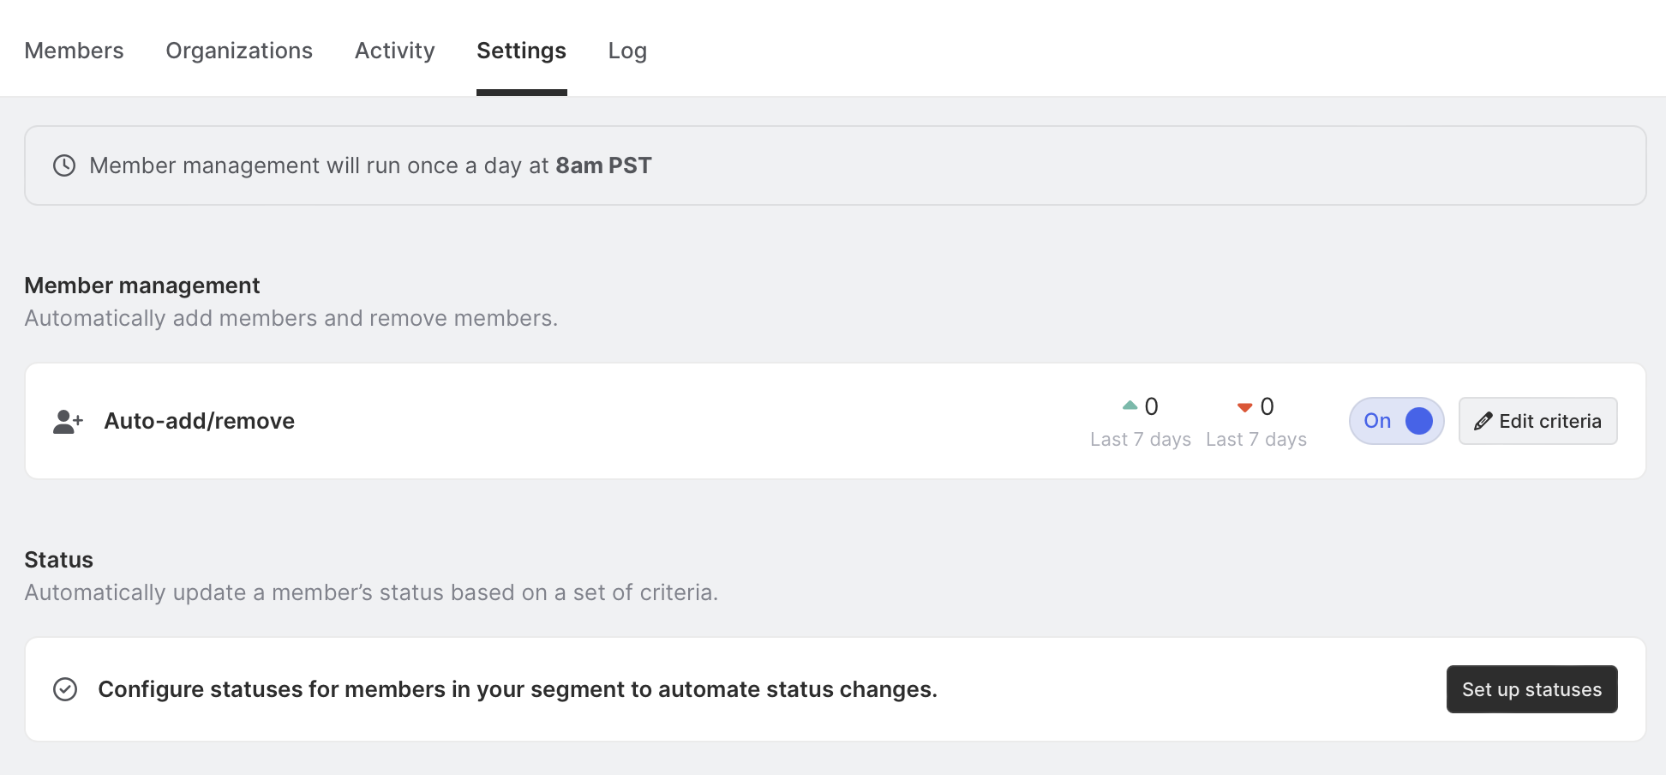Click Last 7 days under the removed count
1666x775 pixels.
(x=1255, y=439)
